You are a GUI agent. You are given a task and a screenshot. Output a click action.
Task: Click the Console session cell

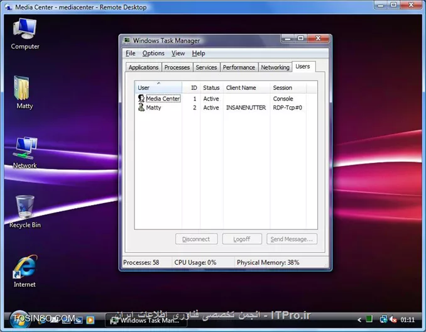point(283,99)
